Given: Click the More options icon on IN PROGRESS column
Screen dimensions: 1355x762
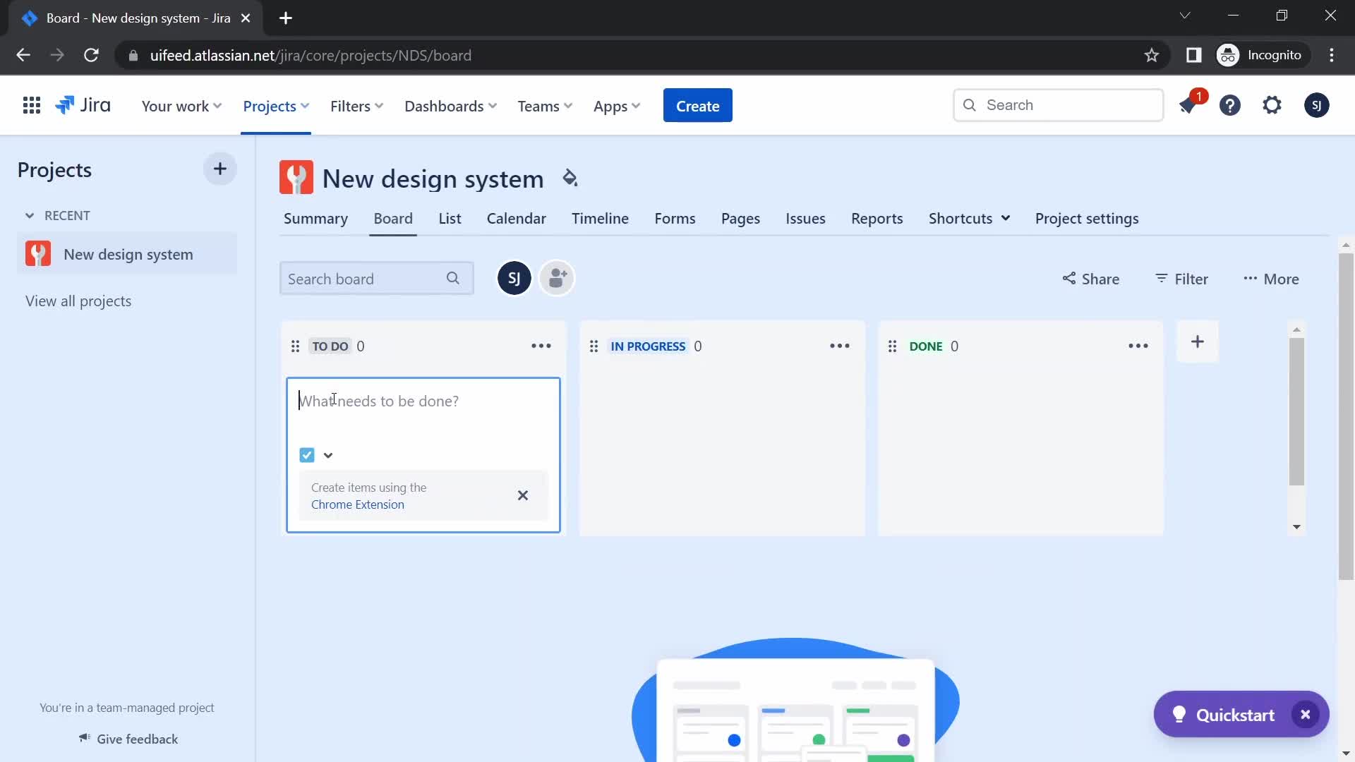Looking at the screenshot, I should (x=839, y=345).
